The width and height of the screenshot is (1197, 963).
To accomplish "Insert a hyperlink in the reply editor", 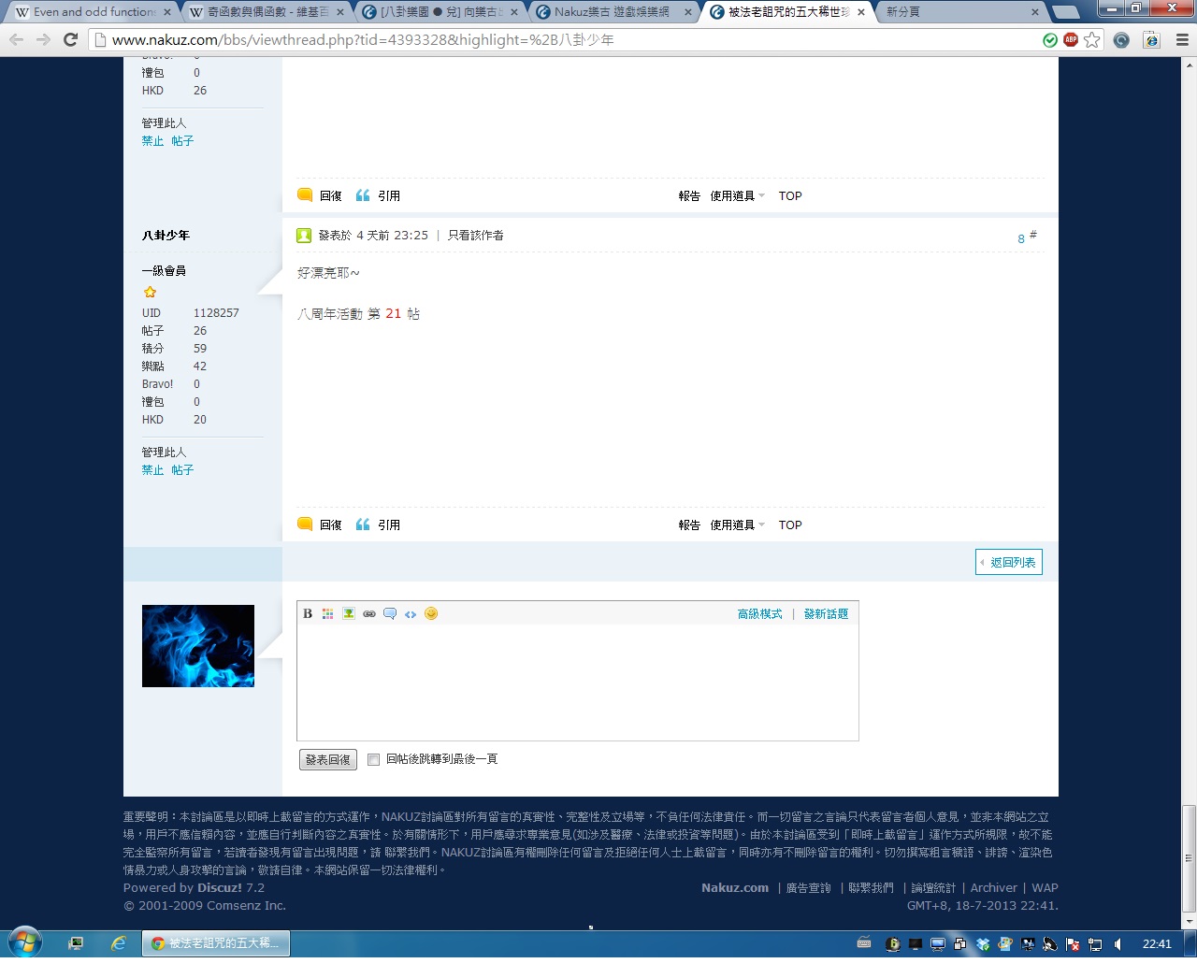I will point(369,614).
